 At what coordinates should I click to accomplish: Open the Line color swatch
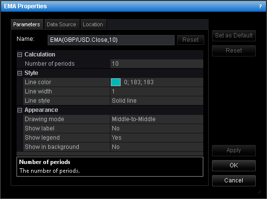116,82
